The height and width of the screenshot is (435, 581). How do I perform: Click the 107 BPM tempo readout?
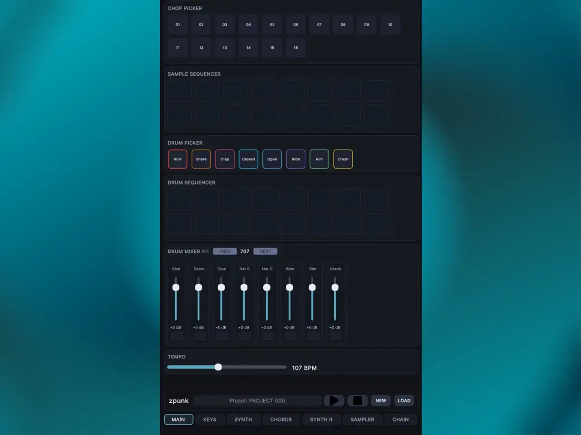click(x=304, y=367)
